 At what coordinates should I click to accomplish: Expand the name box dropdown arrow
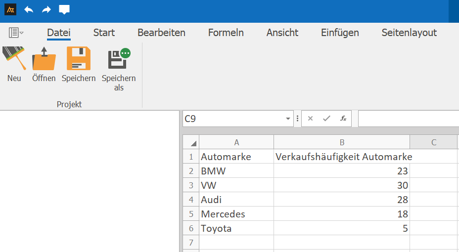288,119
